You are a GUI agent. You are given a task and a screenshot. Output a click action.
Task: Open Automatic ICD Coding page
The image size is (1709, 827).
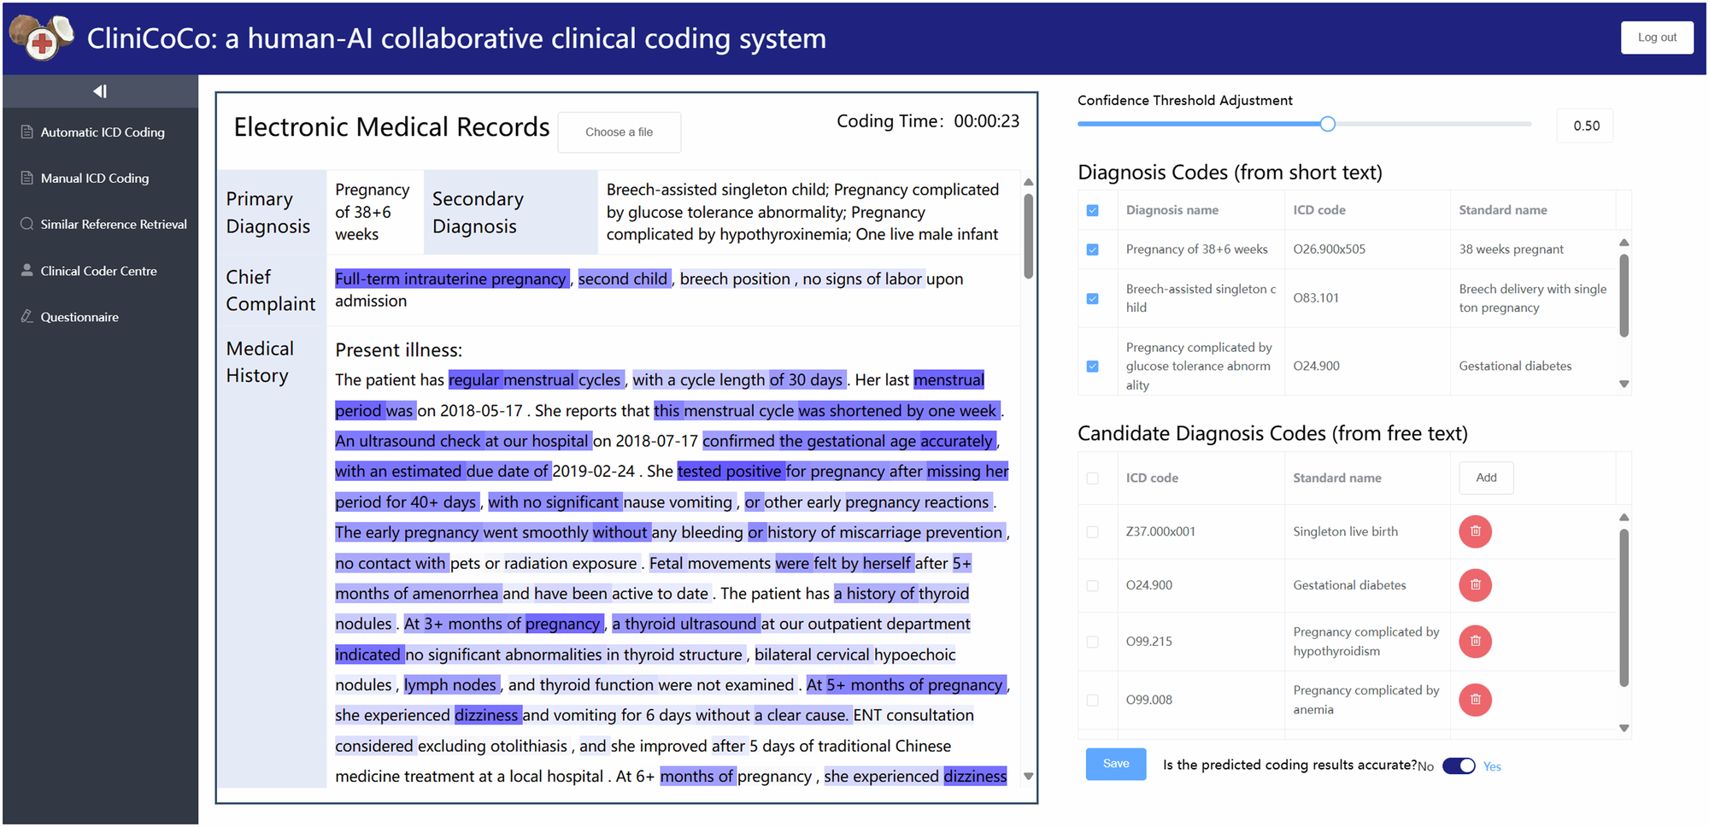tap(102, 132)
